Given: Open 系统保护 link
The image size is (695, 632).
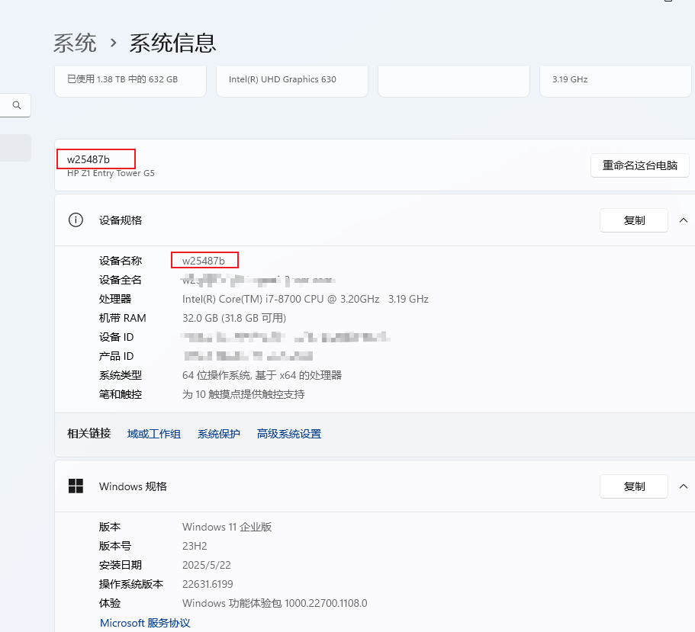Looking at the screenshot, I should (x=218, y=434).
